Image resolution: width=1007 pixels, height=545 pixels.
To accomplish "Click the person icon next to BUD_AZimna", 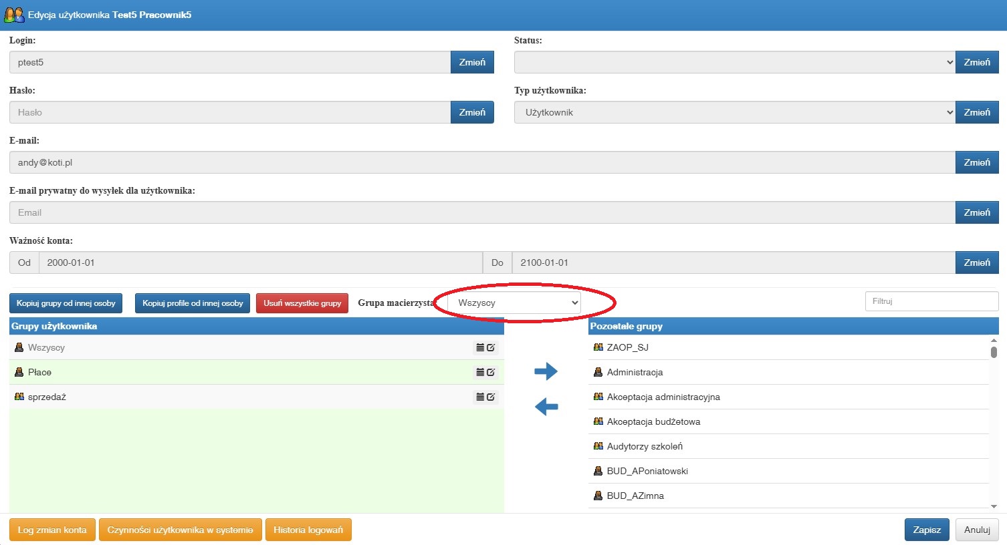I will [598, 496].
